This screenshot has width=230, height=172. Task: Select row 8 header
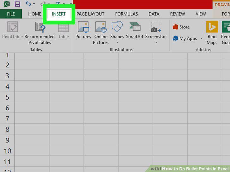tap(7, 129)
